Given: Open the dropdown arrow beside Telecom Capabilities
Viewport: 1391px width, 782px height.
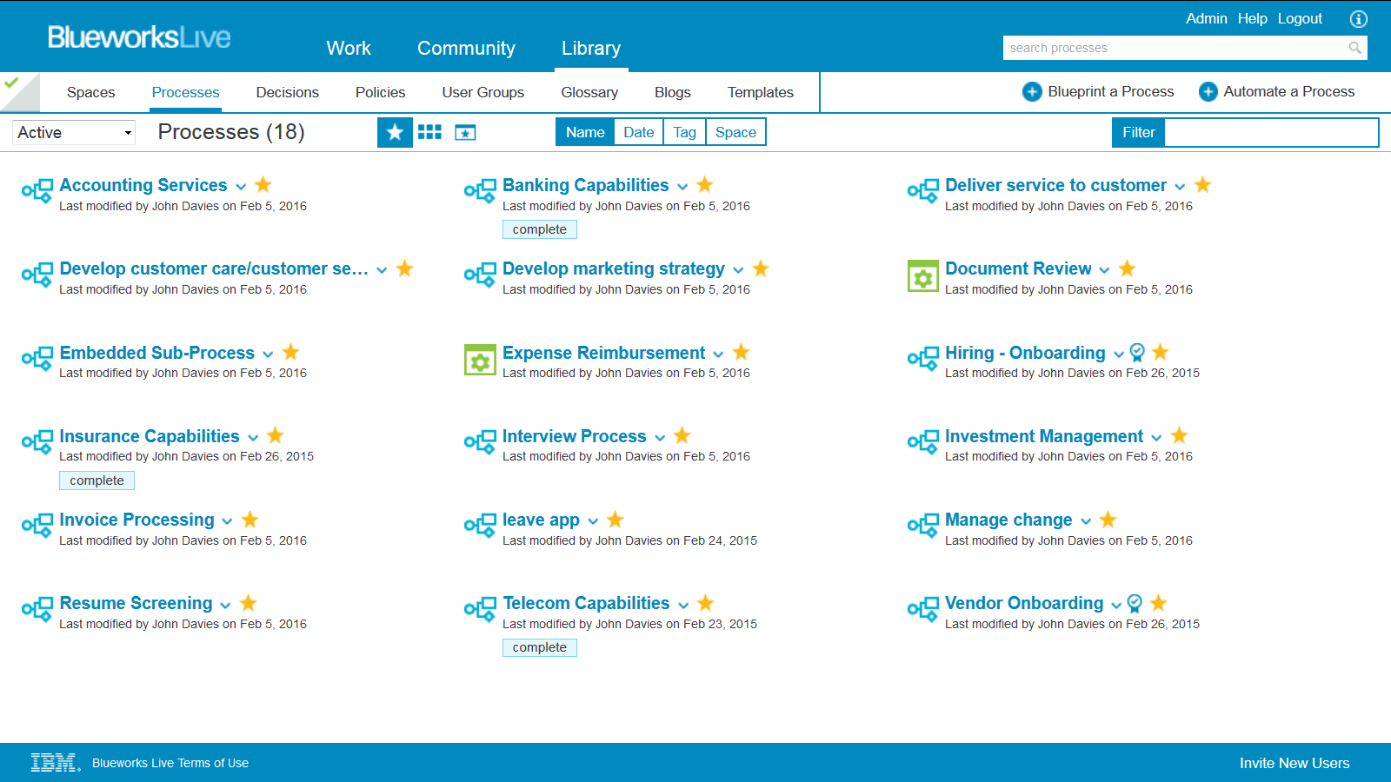Looking at the screenshot, I should (x=683, y=604).
